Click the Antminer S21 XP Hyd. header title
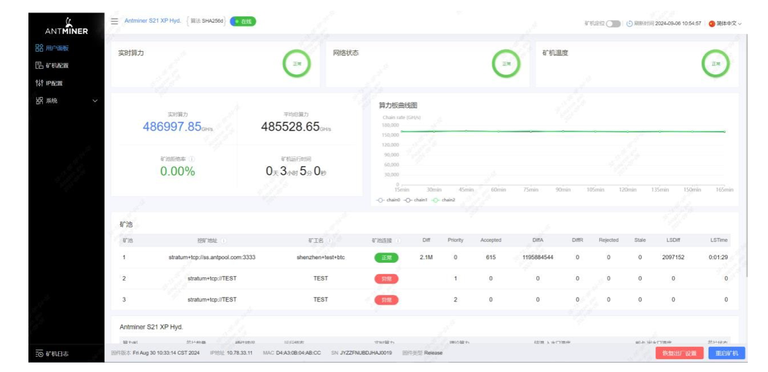768x372 pixels. coord(153,21)
